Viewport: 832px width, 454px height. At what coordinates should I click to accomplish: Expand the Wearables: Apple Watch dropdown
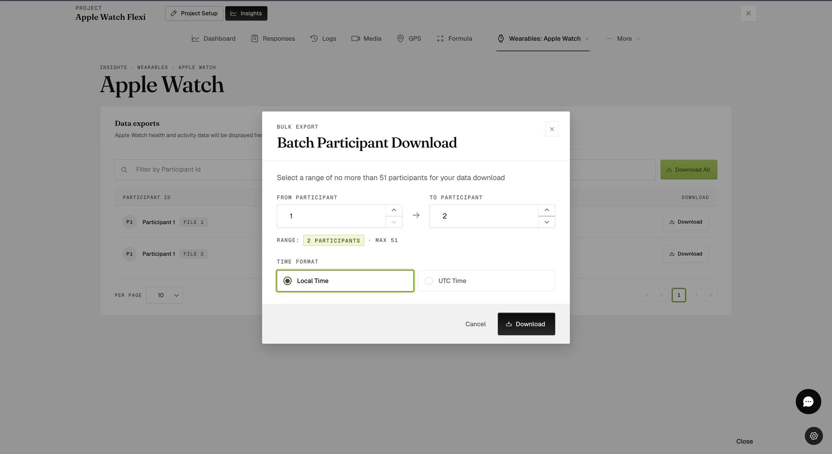pyautogui.click(x=543, y=39)
